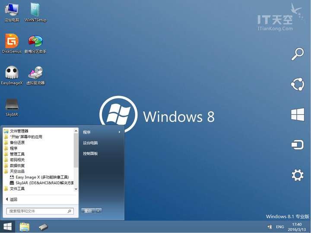311x233 pixels.
Task: Open File Explorer from the taskbar
Action: pyautogui.click(x=25, y=227)
